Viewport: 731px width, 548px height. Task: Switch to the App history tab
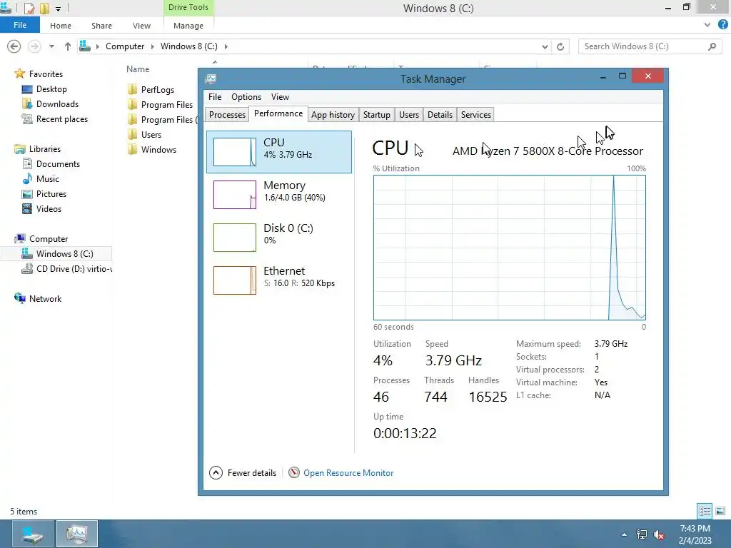click(333, 115)
